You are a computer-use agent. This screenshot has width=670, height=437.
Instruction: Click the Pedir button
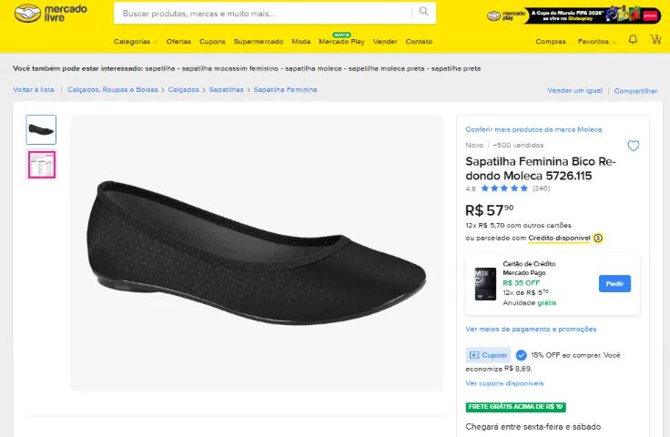point(614,284)
